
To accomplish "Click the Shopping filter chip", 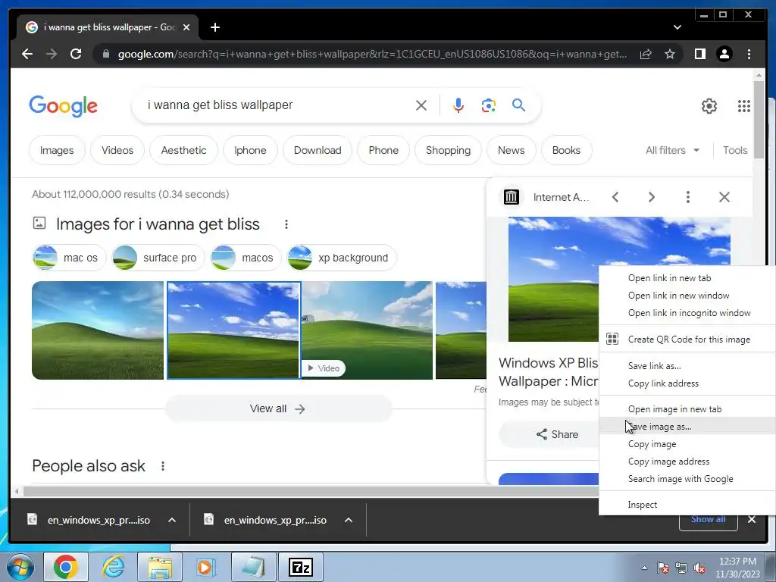I will 448,150.
